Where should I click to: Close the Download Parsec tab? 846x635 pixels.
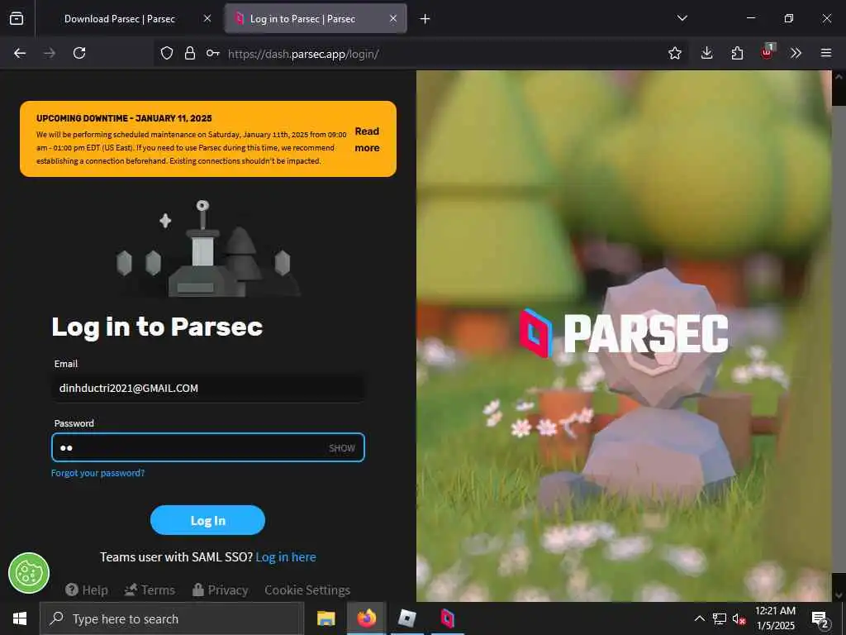point(207,18)
